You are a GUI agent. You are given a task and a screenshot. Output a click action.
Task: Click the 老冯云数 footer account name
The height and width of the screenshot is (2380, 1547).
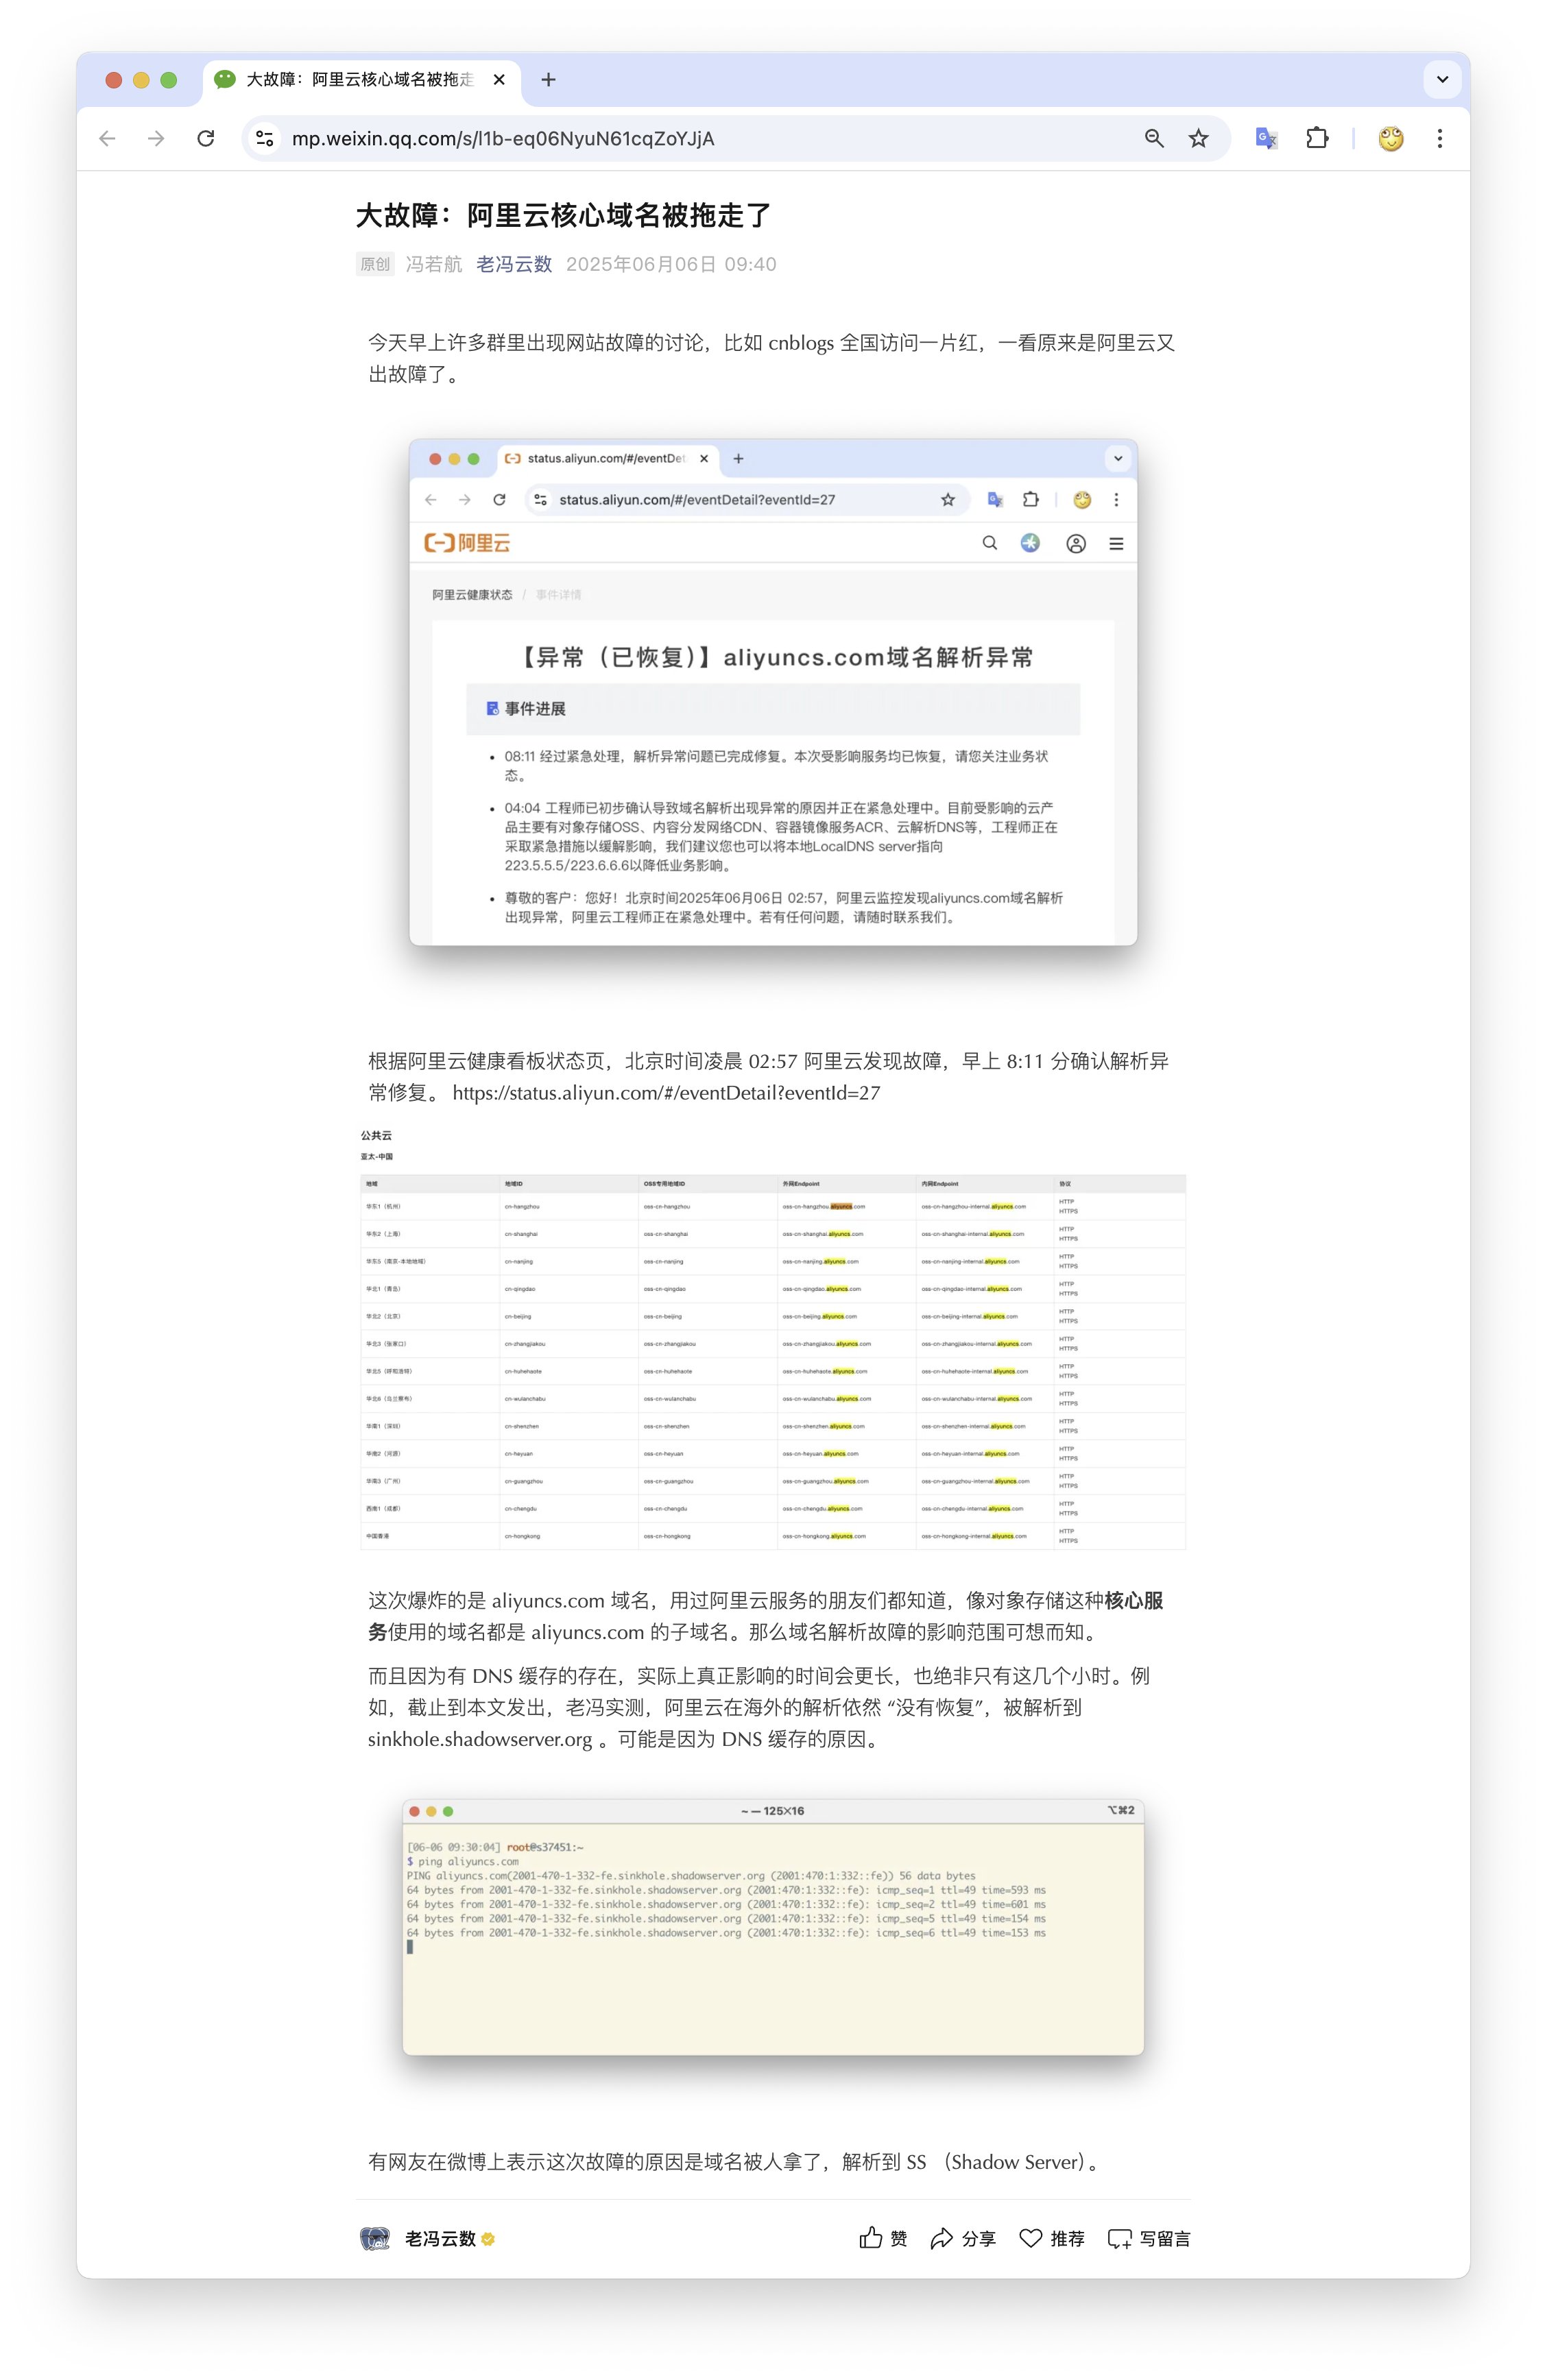[x=440, y=2238]
